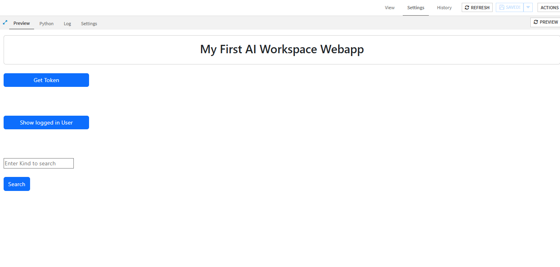Image resolution: width=560 pixels, height=267 pixels.
Task: Open the save options dropdown arrow
Action: (528, 8)
